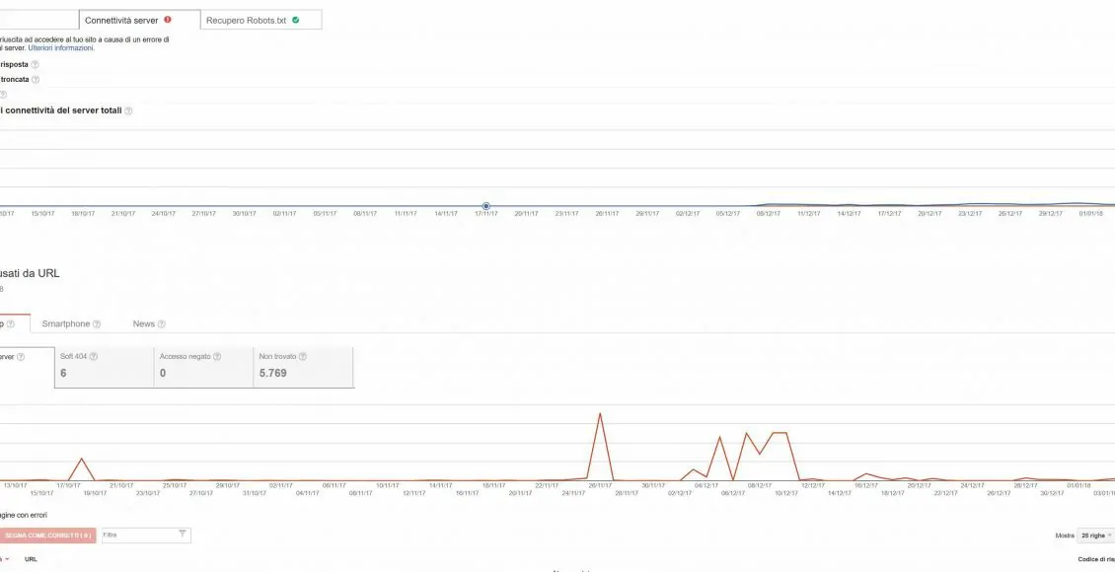This screenshot has width=1115, height=572.
Task: Expand the 25 righe rows dropdown
Action: click(1095, 536)
